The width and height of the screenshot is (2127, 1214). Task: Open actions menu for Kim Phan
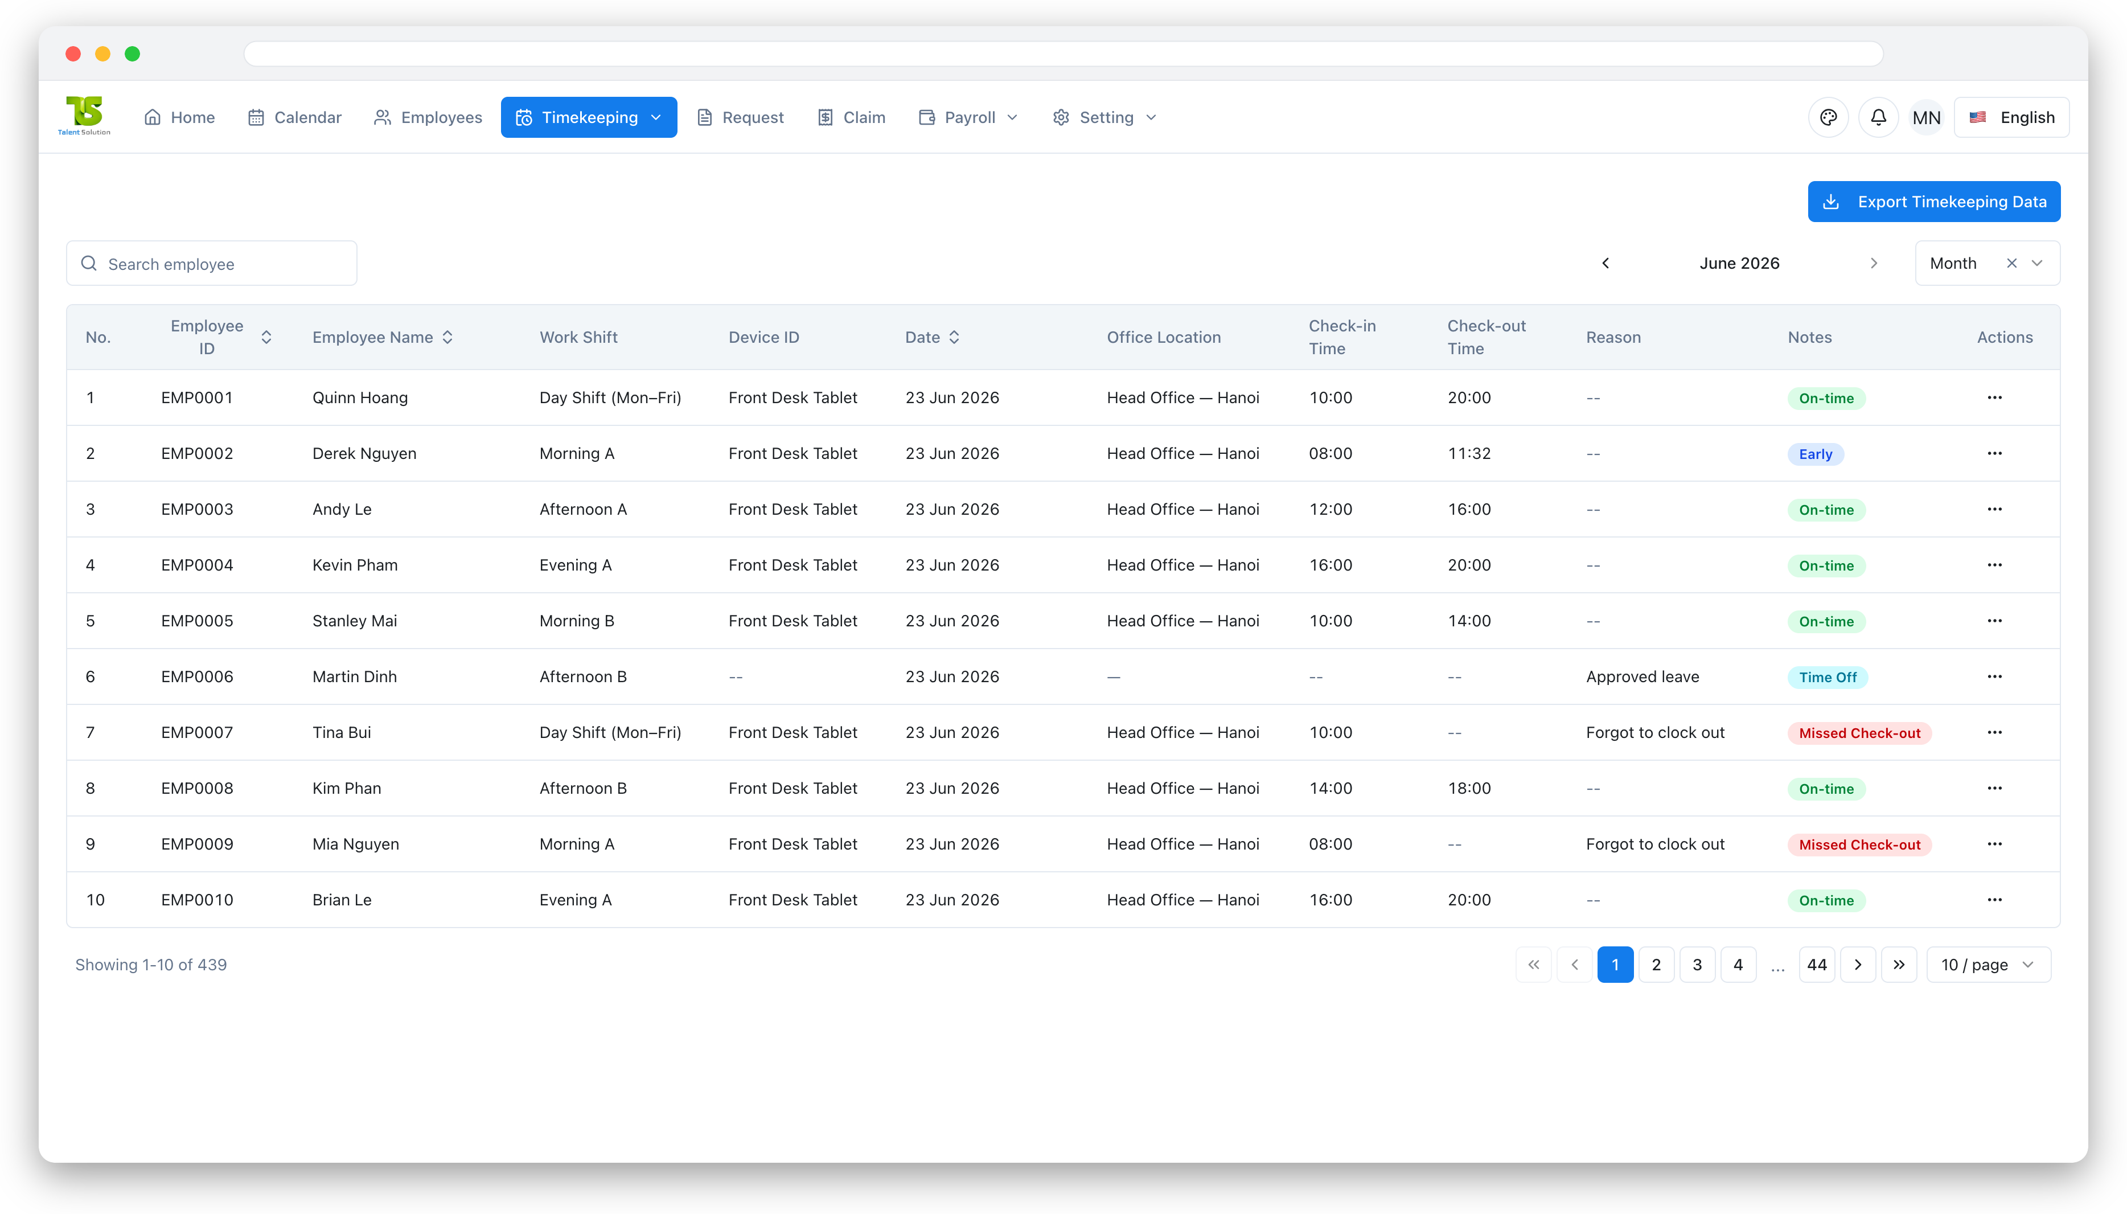[1994, 789]
